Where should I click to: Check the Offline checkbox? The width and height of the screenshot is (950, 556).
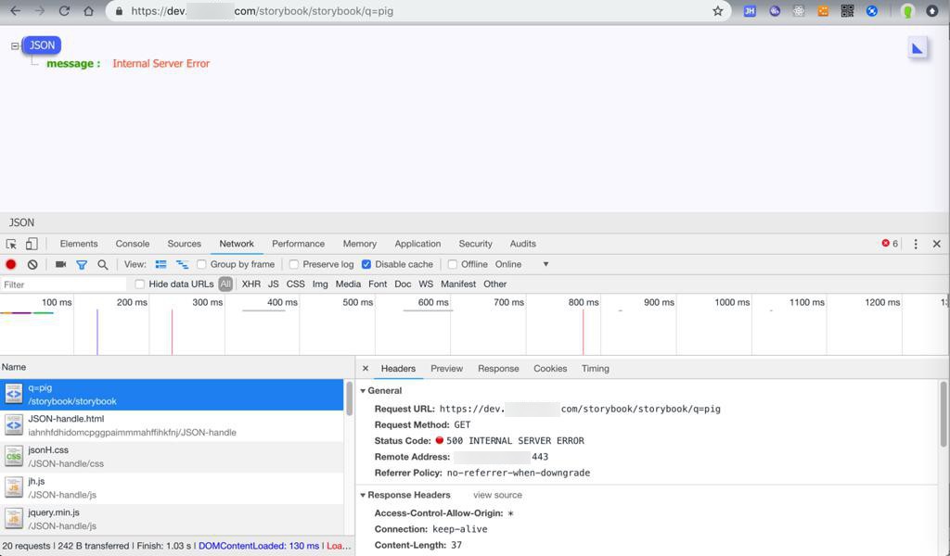(x=452, y=264)
